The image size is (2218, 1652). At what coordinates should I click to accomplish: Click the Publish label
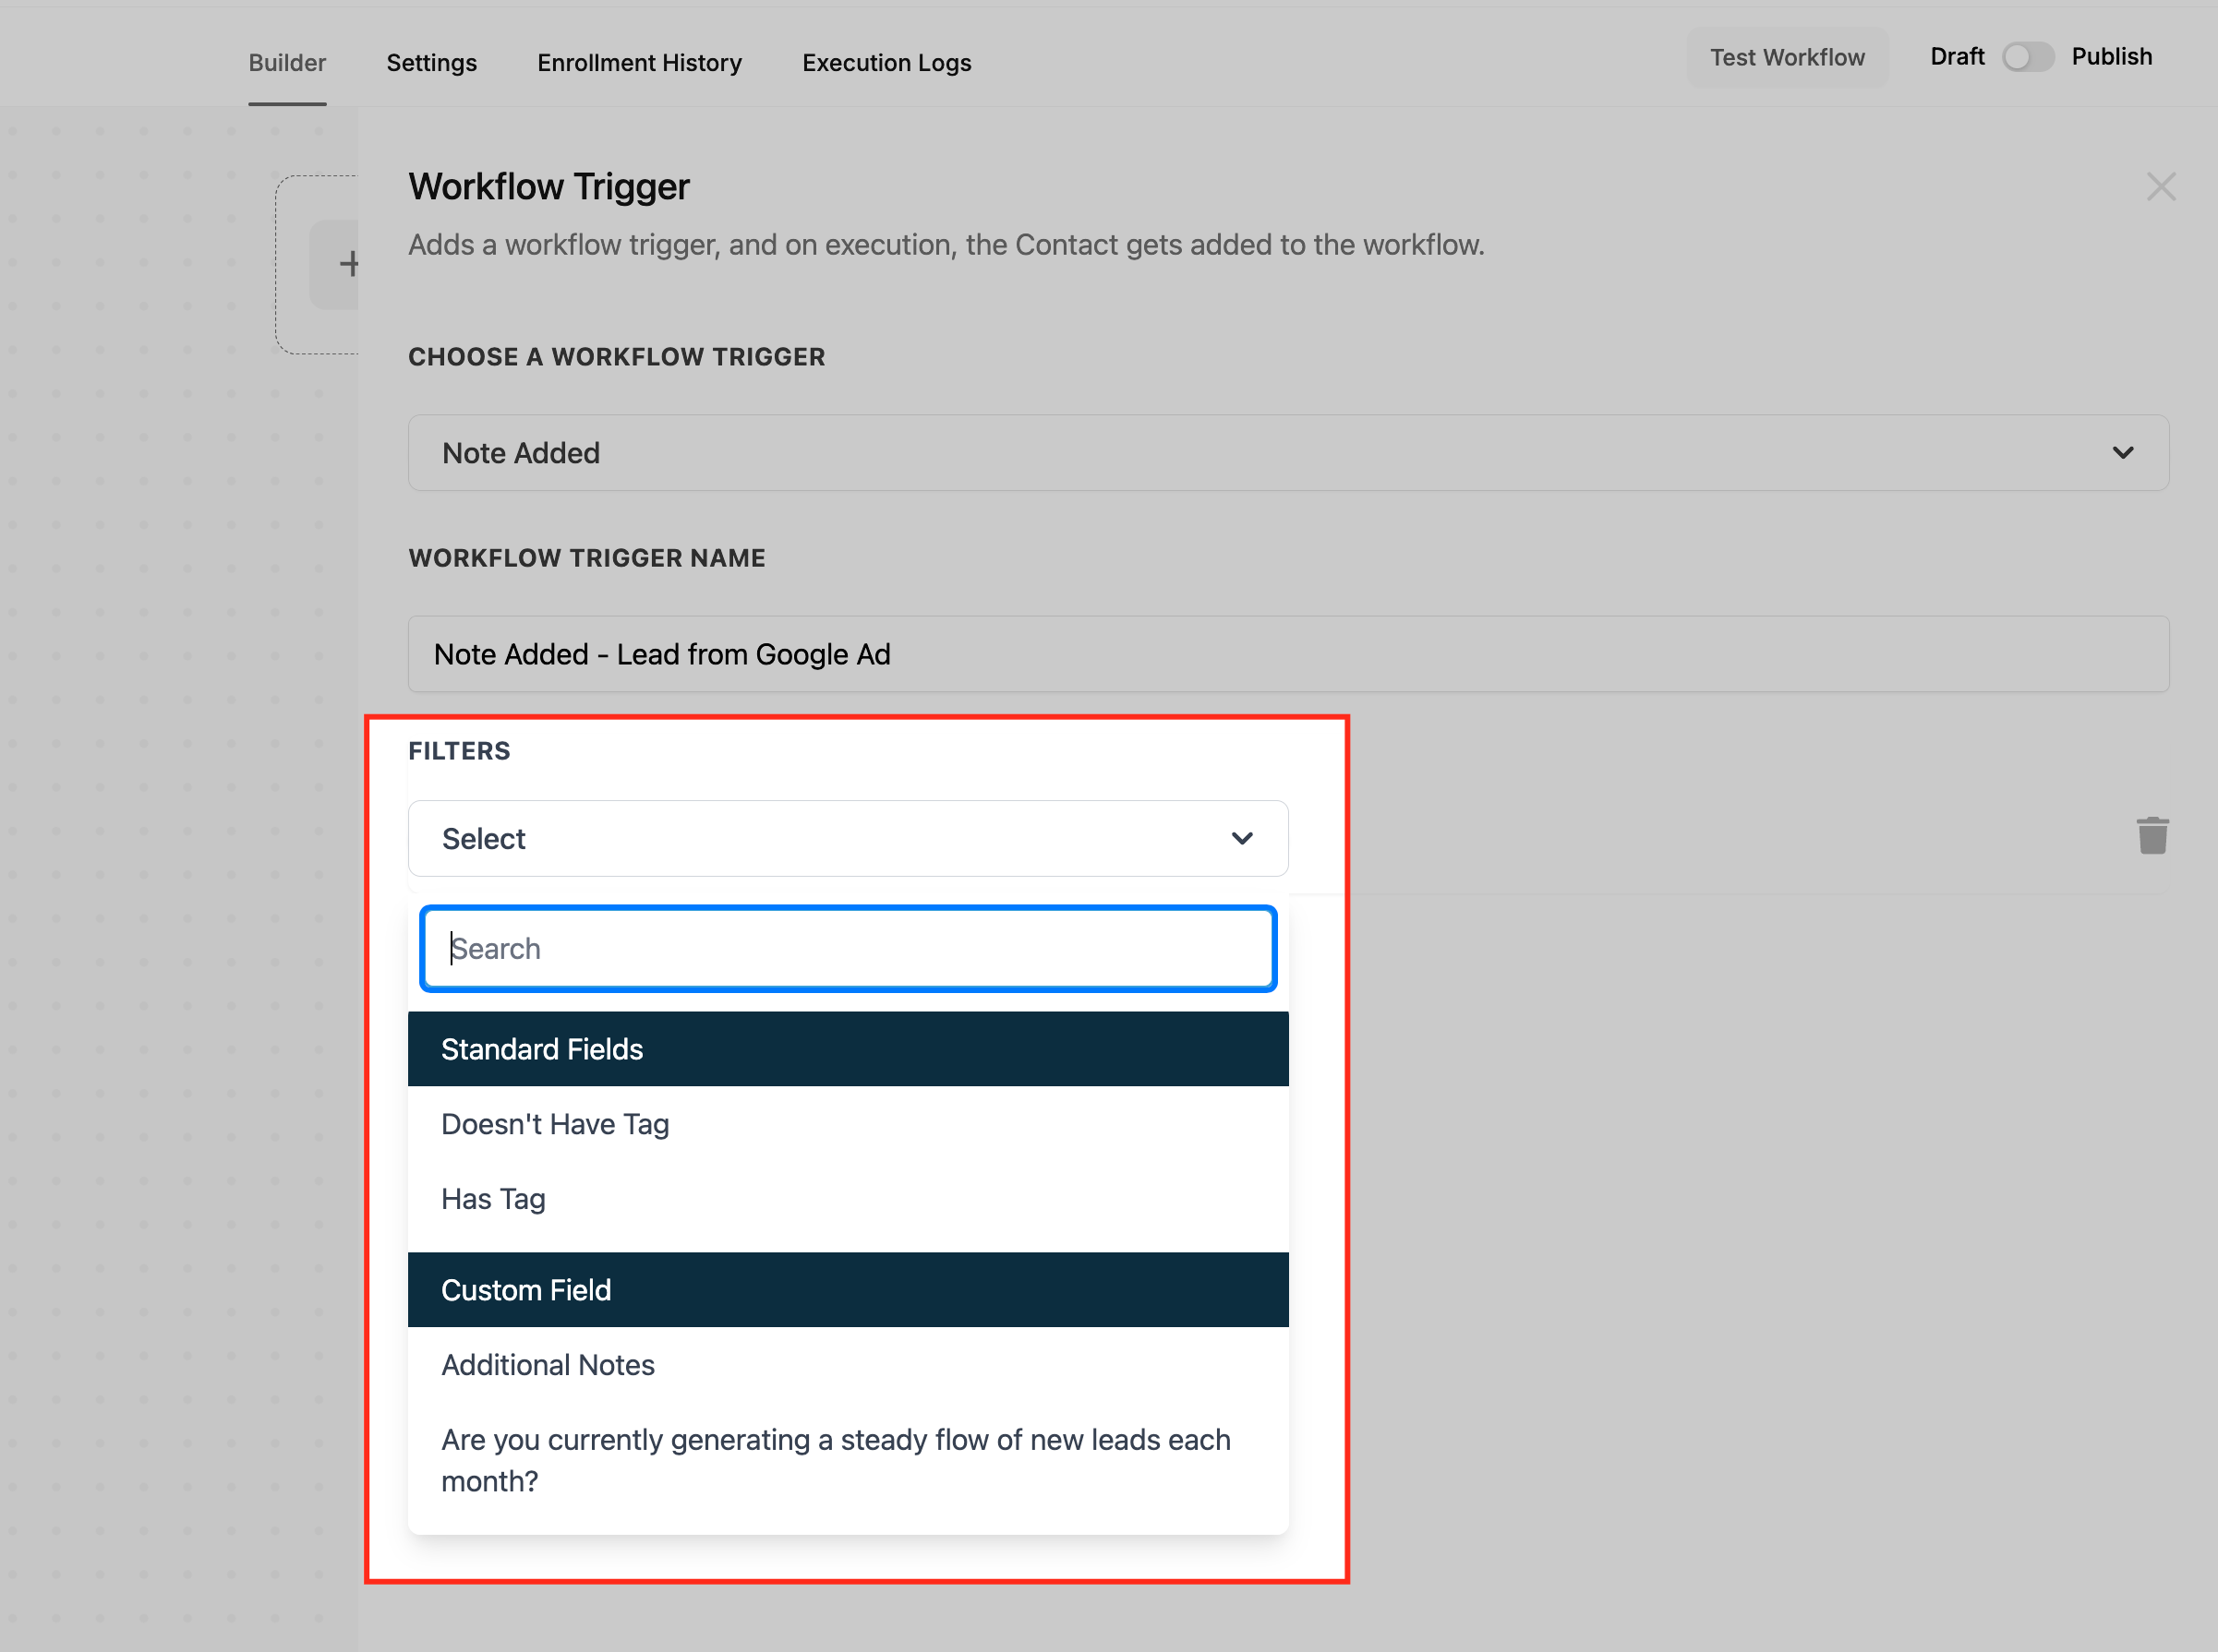point(2111,57)
